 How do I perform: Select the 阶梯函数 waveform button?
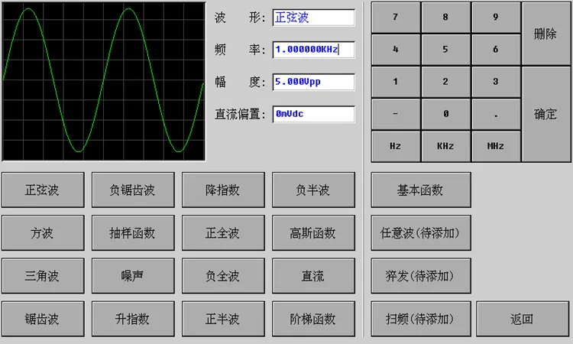[x=313, y=319]
